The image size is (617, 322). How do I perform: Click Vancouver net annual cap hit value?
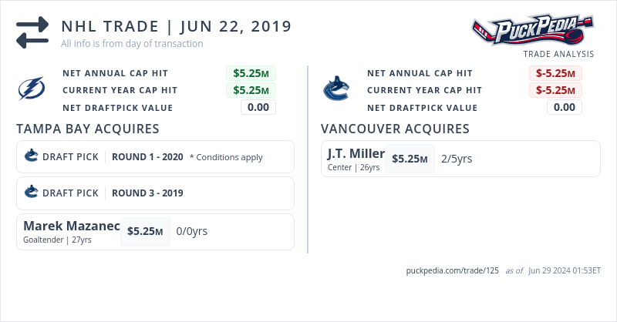pyautogui.click(x=555, y=73)
